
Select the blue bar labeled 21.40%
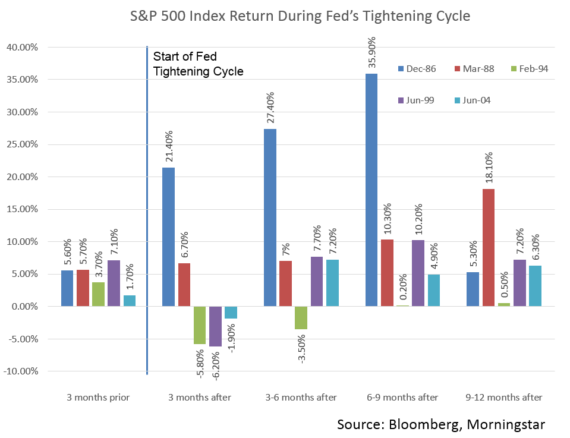click(168, 237)
